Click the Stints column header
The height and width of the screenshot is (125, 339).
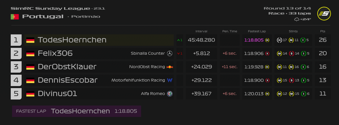click(293, 32)
